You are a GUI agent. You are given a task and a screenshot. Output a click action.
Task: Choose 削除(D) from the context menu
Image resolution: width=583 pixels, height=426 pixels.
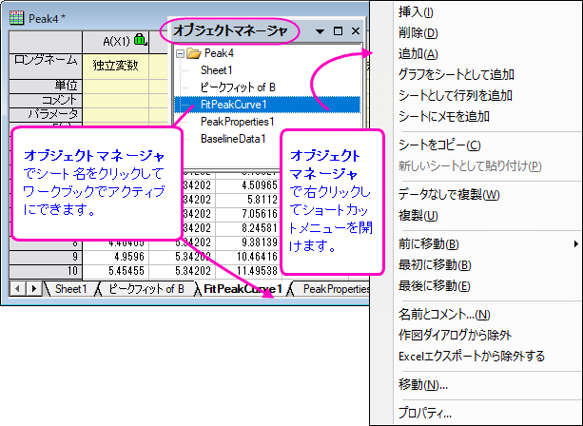pyautogui.click(x=418, y=33)
